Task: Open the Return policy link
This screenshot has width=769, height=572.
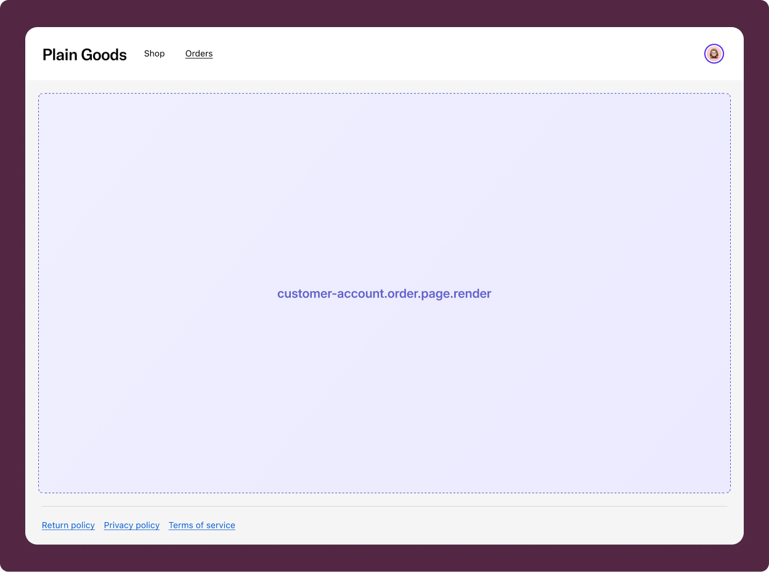Action: point(68,525)
